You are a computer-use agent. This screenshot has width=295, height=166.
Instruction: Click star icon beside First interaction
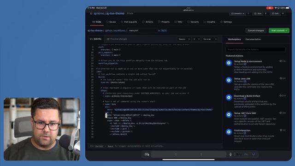coord(281,130)
